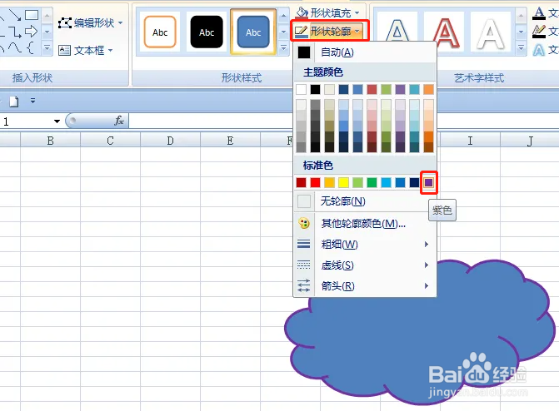Pick olive green theme color swatch
The height and width of the screenshot is (411, 559).
[x=386, y=89]
